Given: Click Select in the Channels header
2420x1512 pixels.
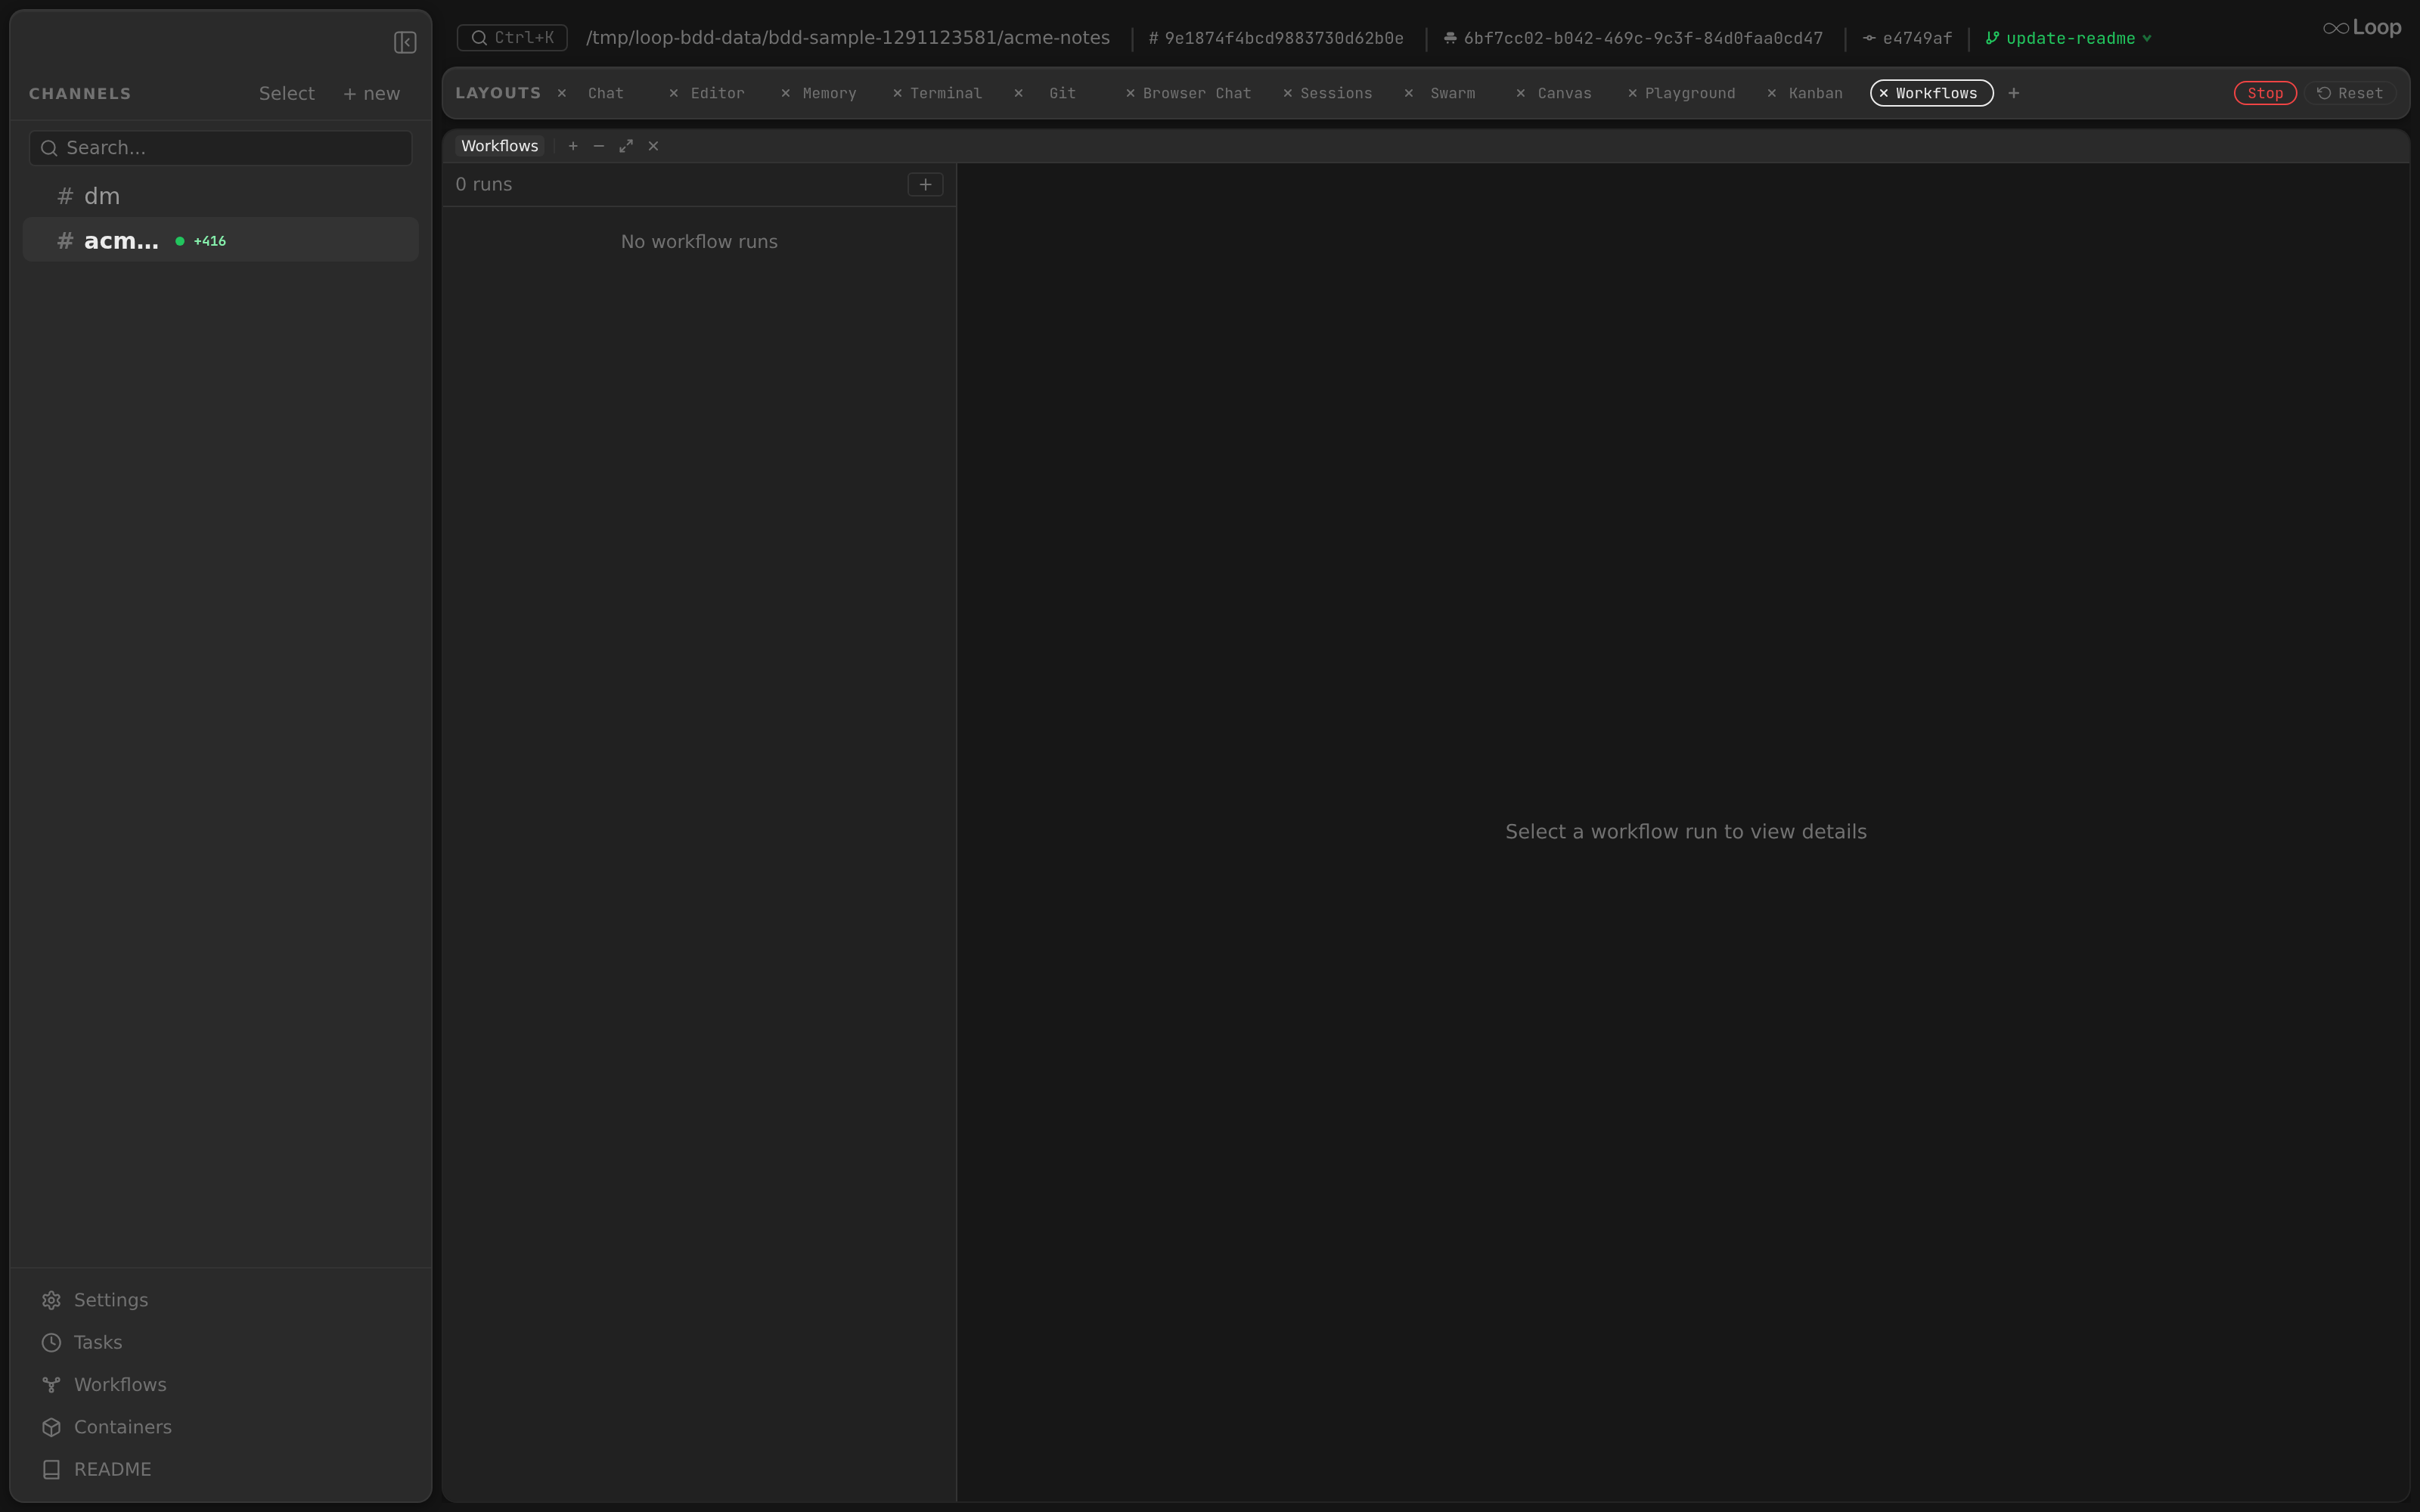Looking at the screenshot, I should point(286,93).
